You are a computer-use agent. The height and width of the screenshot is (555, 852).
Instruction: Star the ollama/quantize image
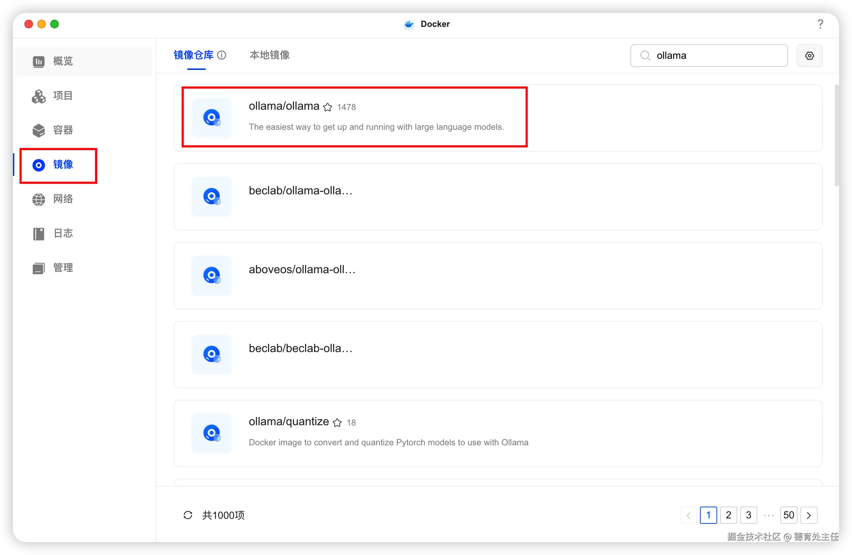(337, 423)
